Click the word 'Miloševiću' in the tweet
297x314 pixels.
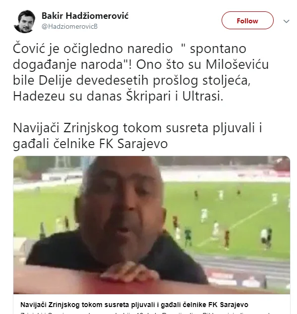237,64
